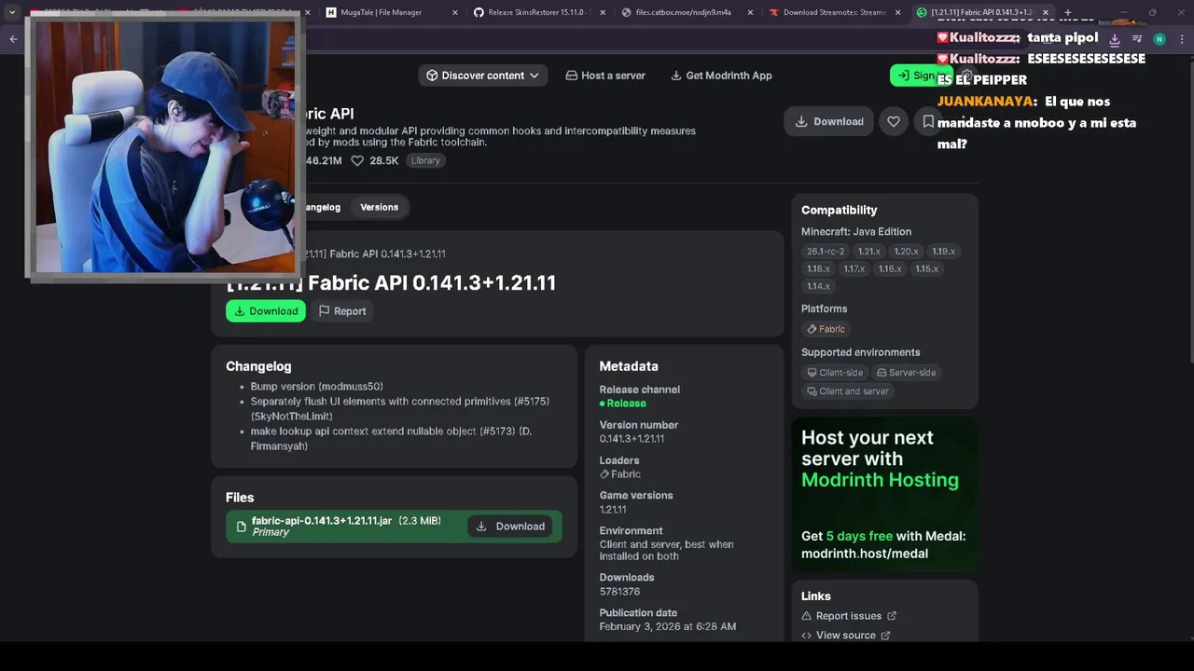
Task: Click the Server-side environment tag
Action: click(906, 373)
